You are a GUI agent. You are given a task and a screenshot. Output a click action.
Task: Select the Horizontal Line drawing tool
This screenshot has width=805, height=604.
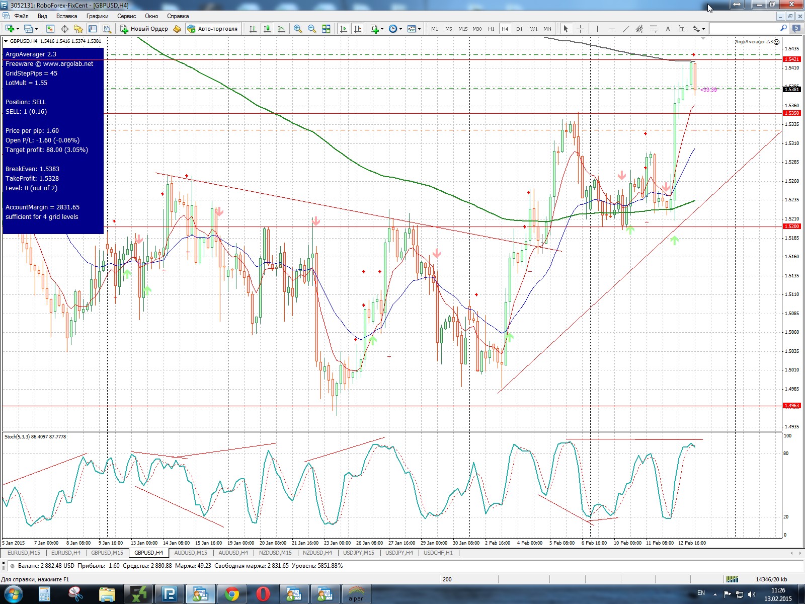click(x=611, y=29)
